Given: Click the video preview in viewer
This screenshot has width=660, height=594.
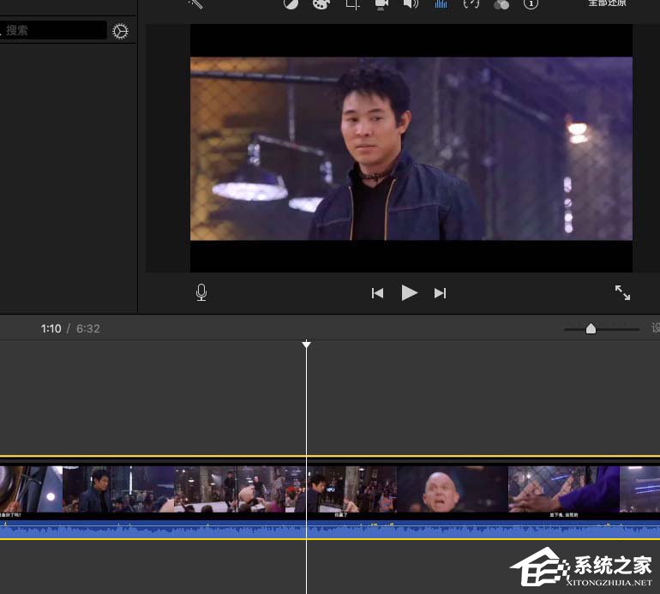Looking at the screenshot, I should tap(411, 148).
